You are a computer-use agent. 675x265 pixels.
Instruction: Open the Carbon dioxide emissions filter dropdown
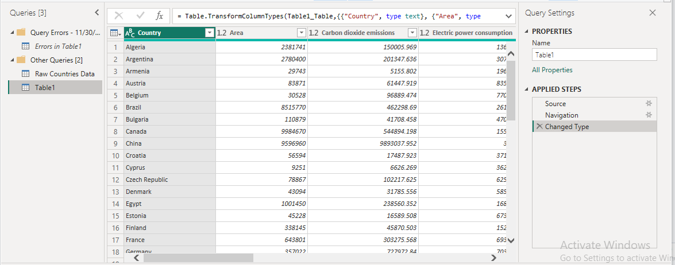(x=412, y=33)
